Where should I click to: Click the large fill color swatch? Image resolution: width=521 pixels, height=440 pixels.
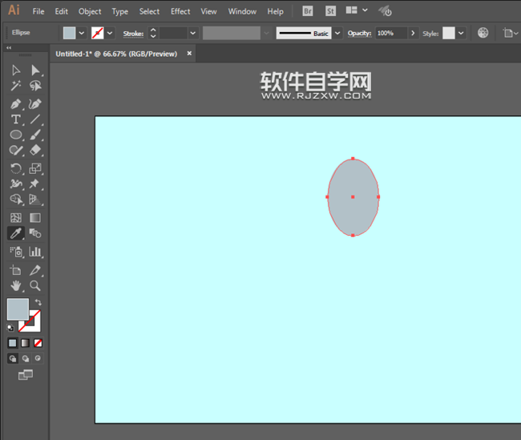point(17,309)
